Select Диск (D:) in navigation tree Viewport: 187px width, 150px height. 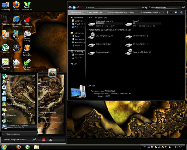(77, 57)
